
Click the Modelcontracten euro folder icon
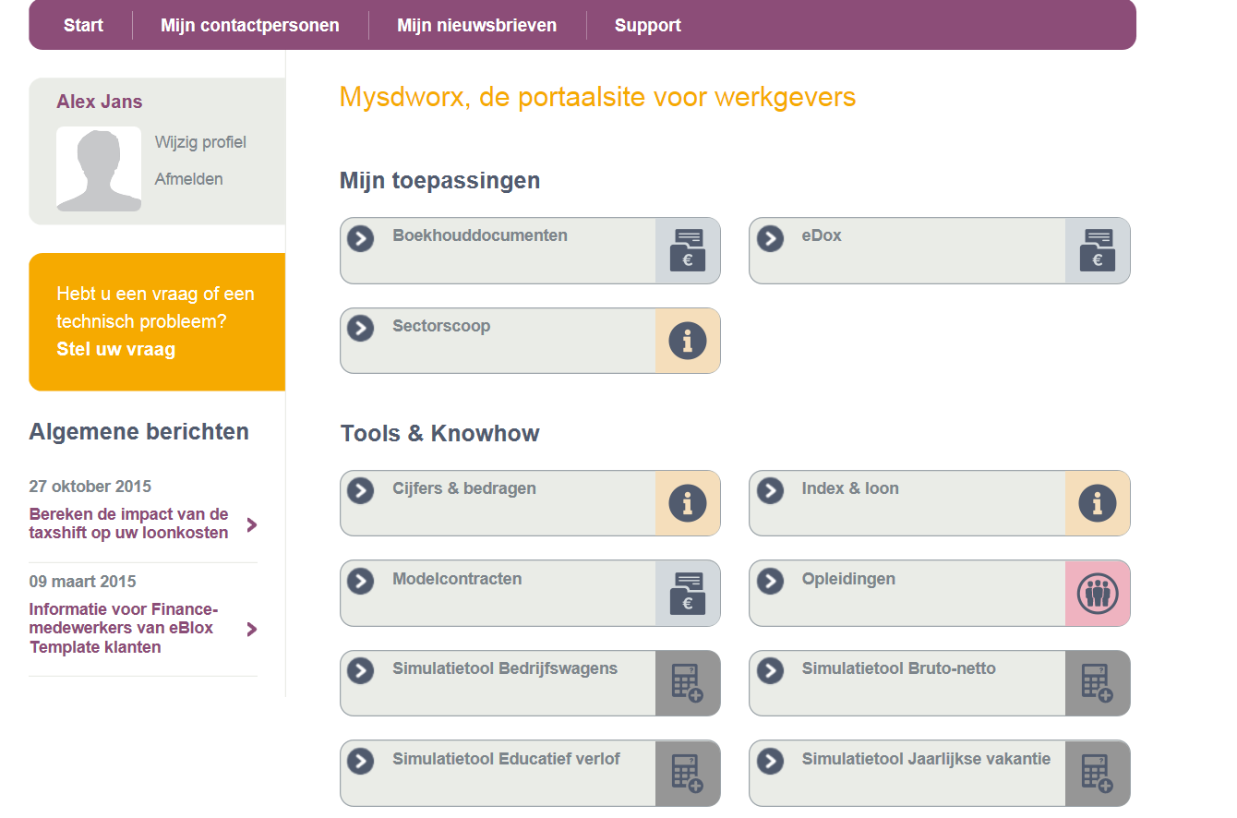point(688,593)
